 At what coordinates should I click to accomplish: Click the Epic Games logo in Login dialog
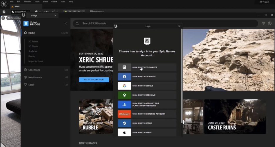pos(147,41)
